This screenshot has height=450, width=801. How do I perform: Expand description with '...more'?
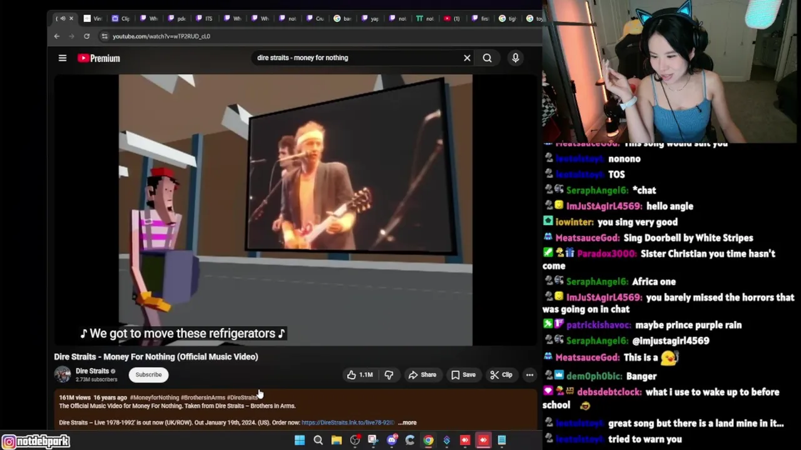point(407,422)
